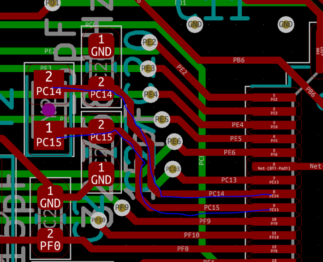Pick the PE4 via
This screenshot has height=262, width=323.
[x=150, y=95]
